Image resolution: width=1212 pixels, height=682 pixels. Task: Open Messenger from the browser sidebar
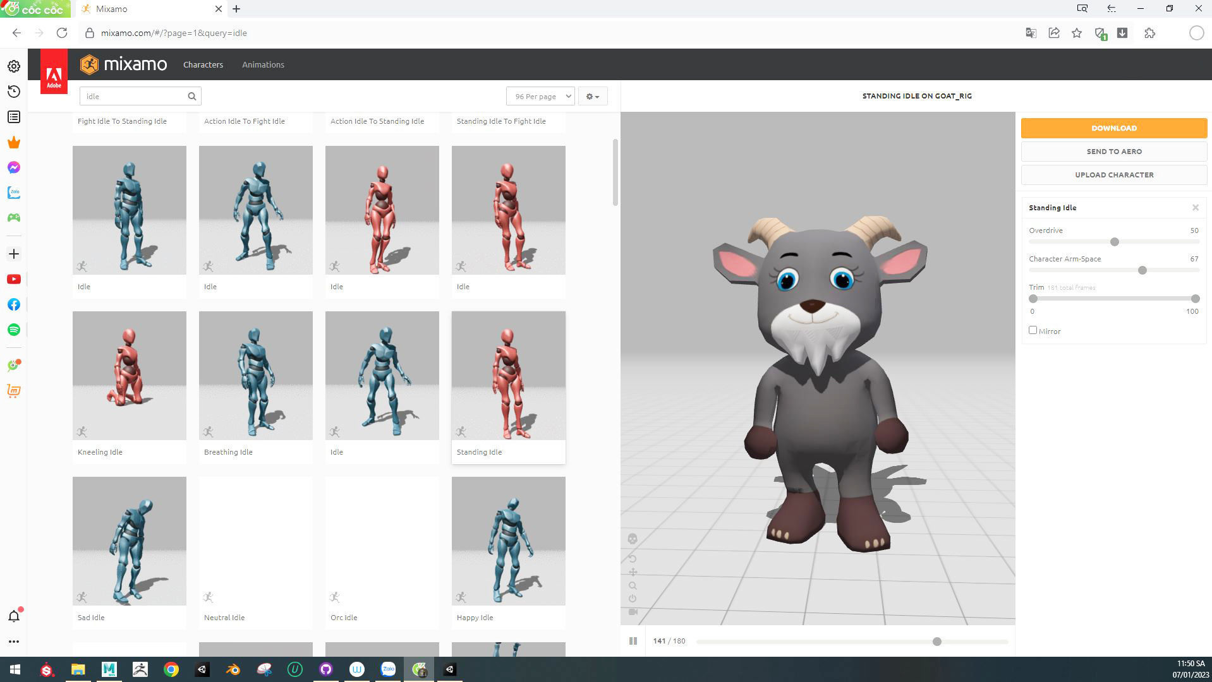pyautogui.click(x=14, y=167)
